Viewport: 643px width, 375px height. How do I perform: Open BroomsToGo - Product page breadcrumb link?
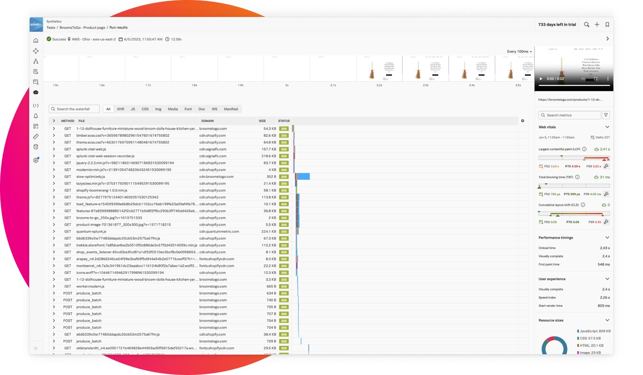[82, 28]
